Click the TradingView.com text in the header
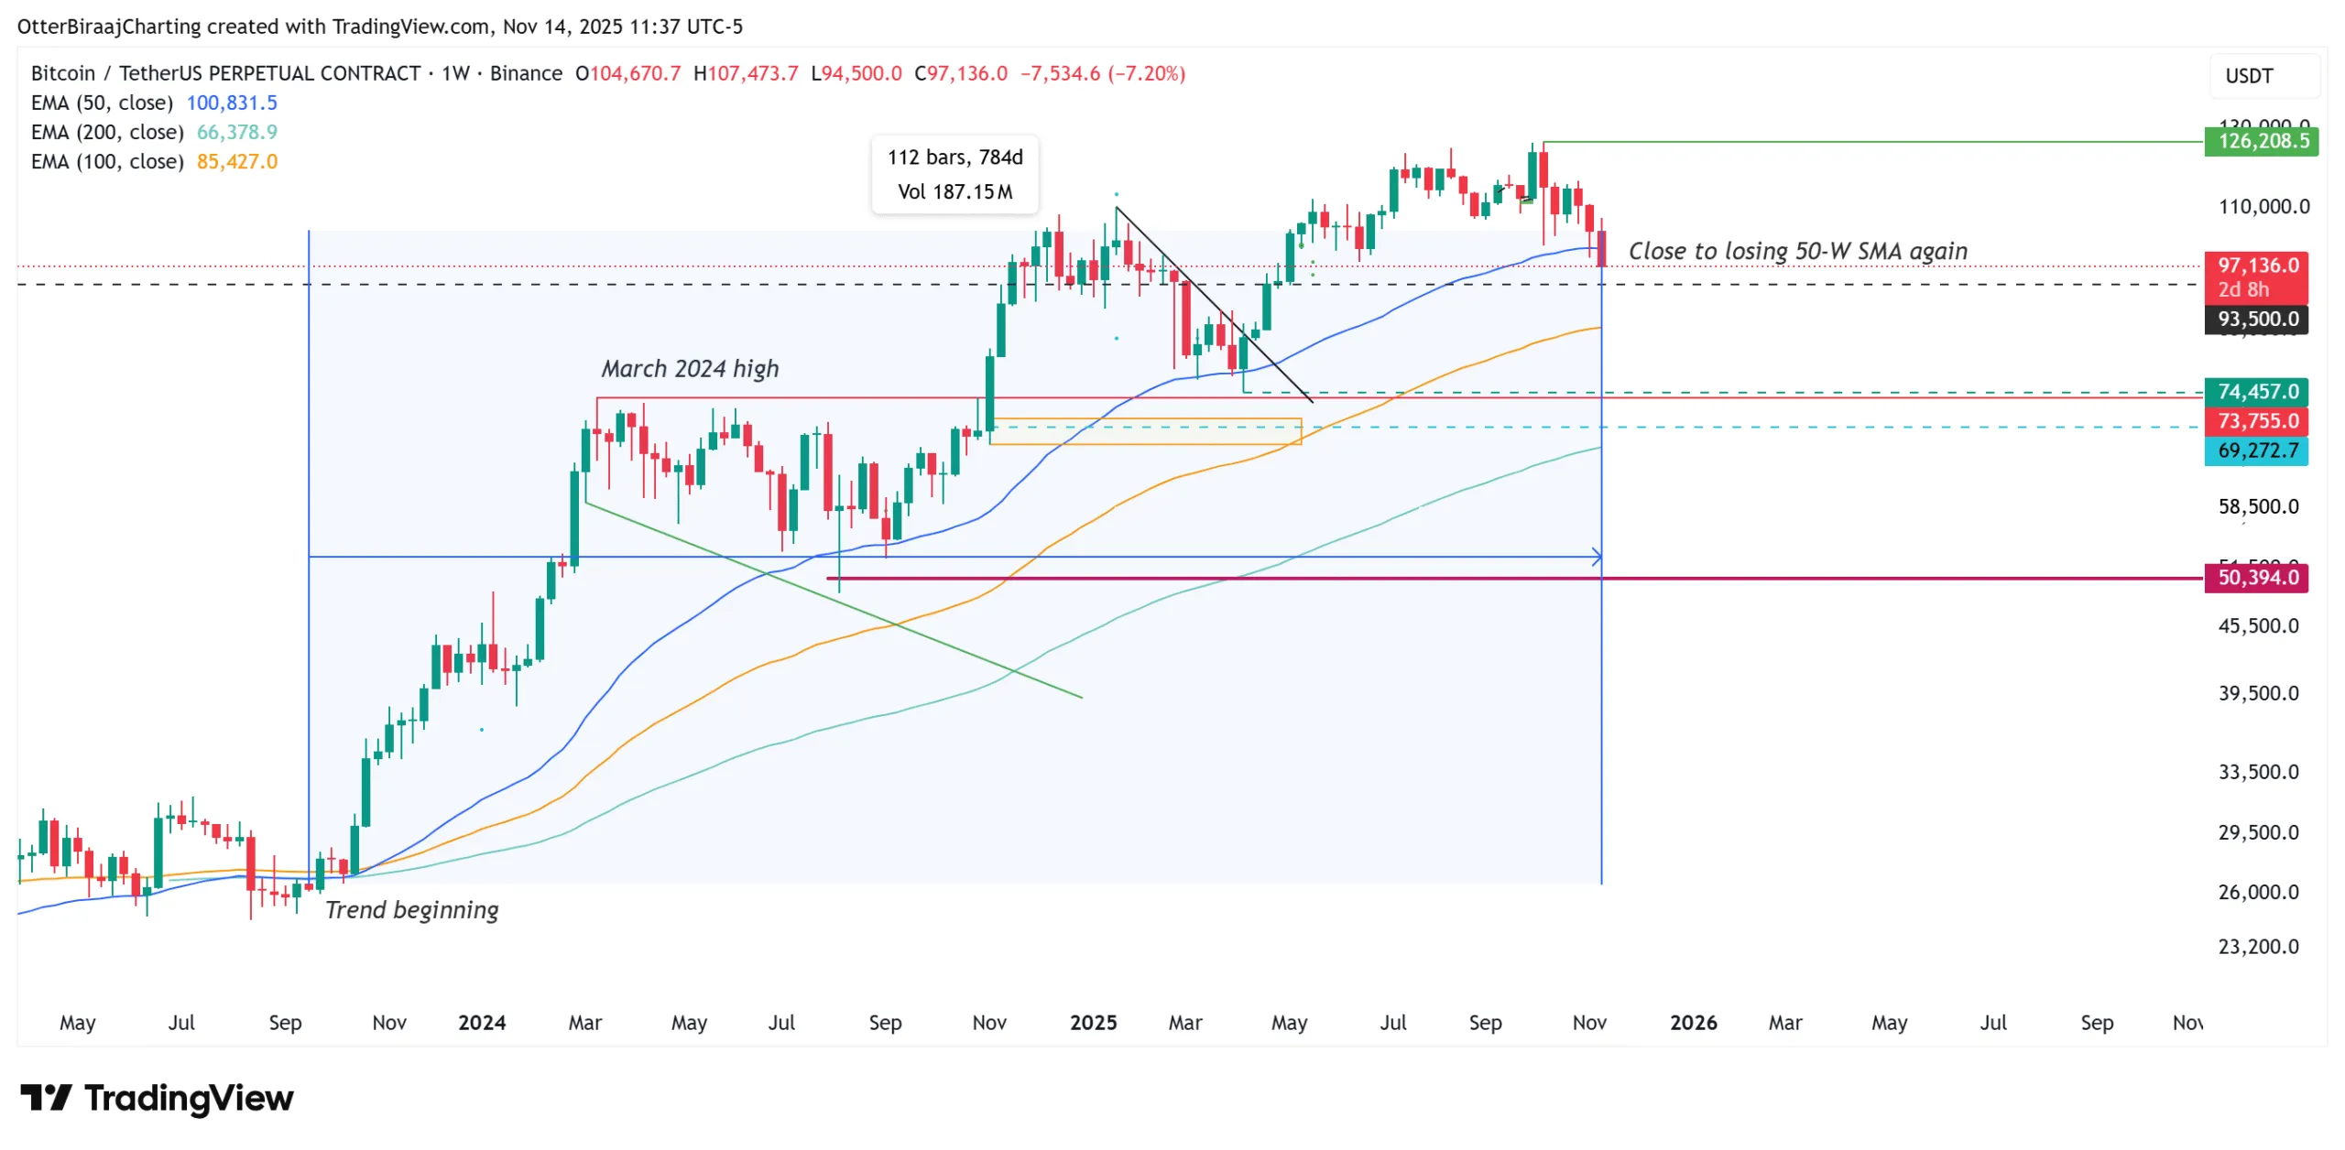Screen dimensions: 2345x1150 (411, 27)
